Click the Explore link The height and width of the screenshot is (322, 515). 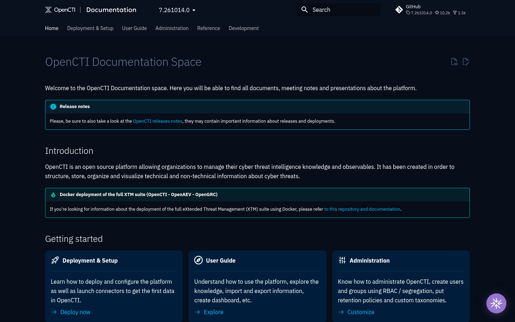[214, 312]
